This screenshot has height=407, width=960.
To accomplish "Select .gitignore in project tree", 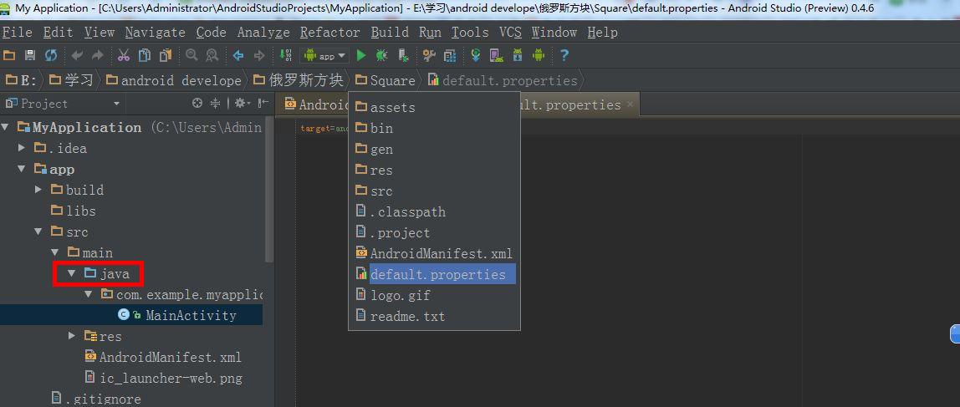I will coord(96,399).
